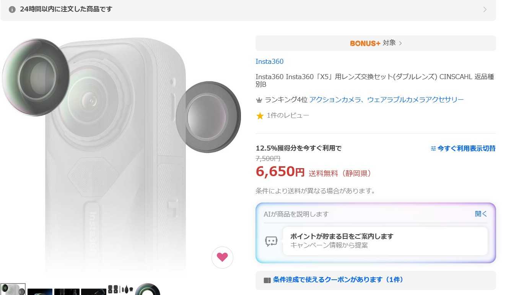
Task: Open the BONUS+ 対象 chevron
Action: tap(400, 43)
